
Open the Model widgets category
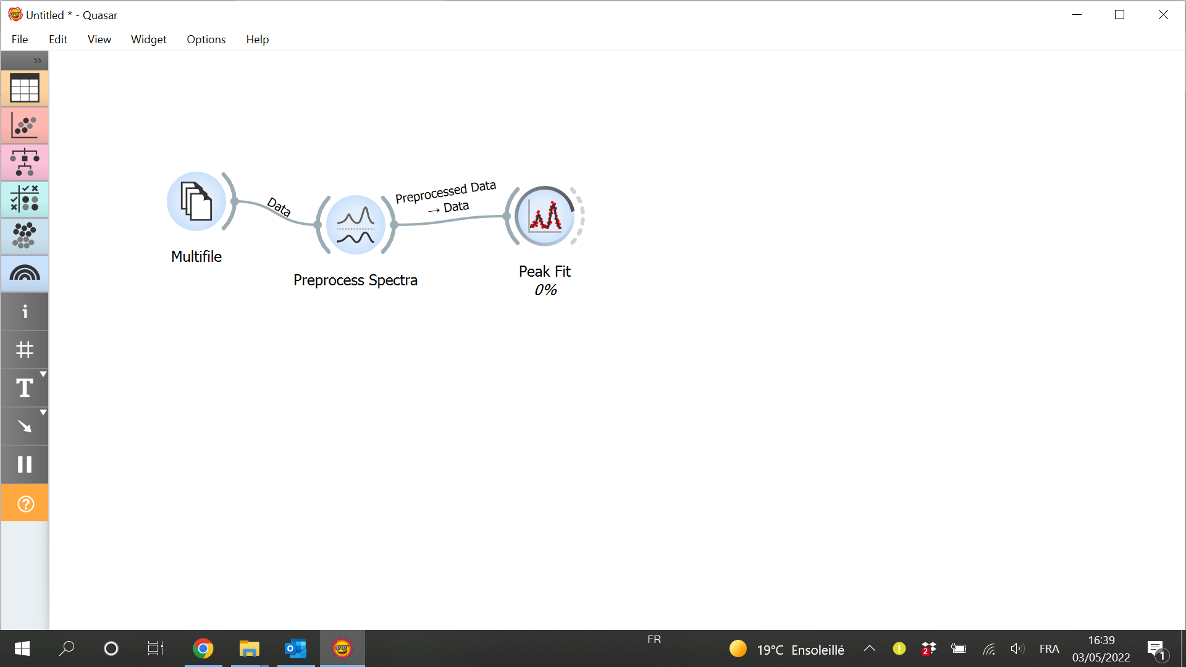[24, 162]
